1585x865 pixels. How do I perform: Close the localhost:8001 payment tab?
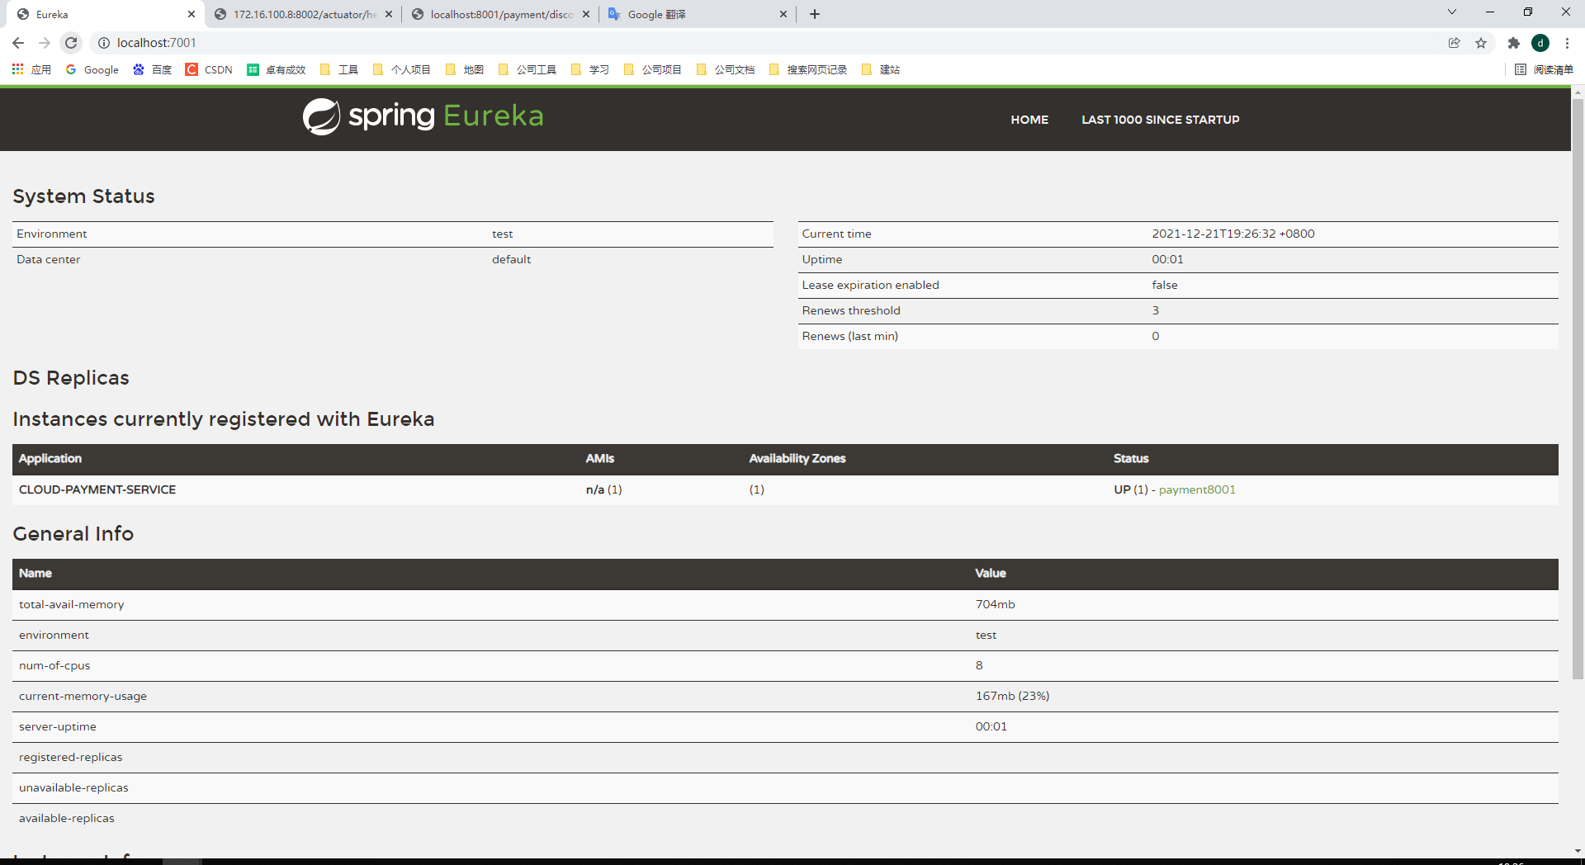click(586, 14)
